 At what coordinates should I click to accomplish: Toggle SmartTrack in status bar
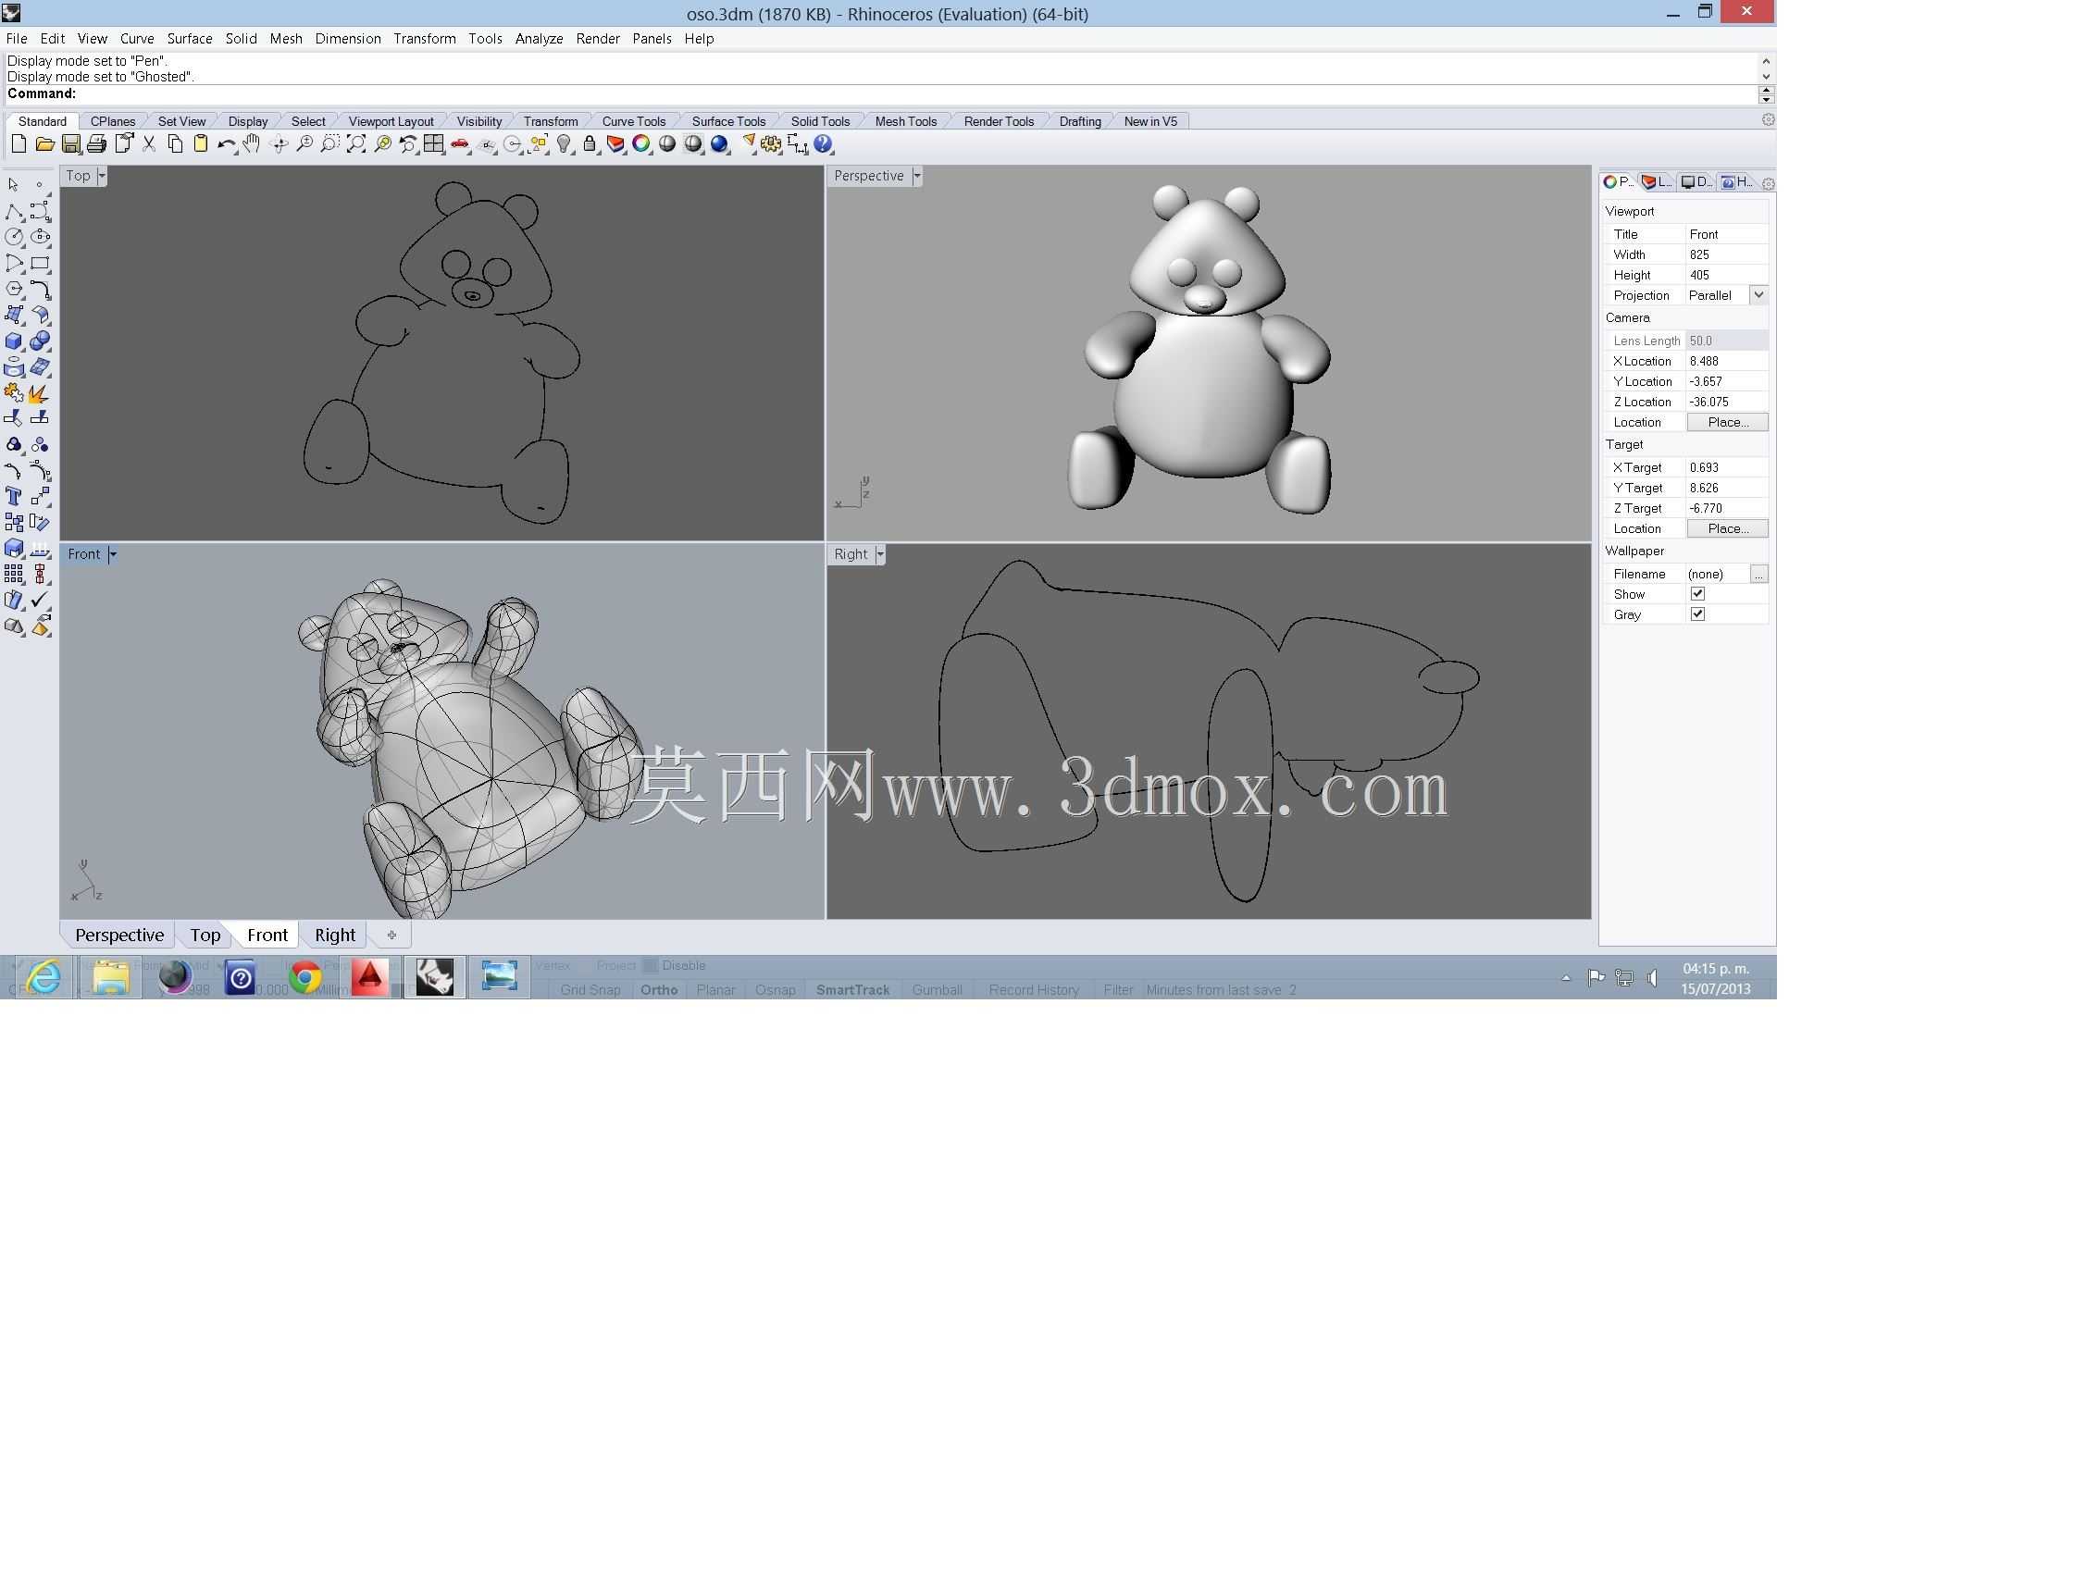tap(852, 989)
